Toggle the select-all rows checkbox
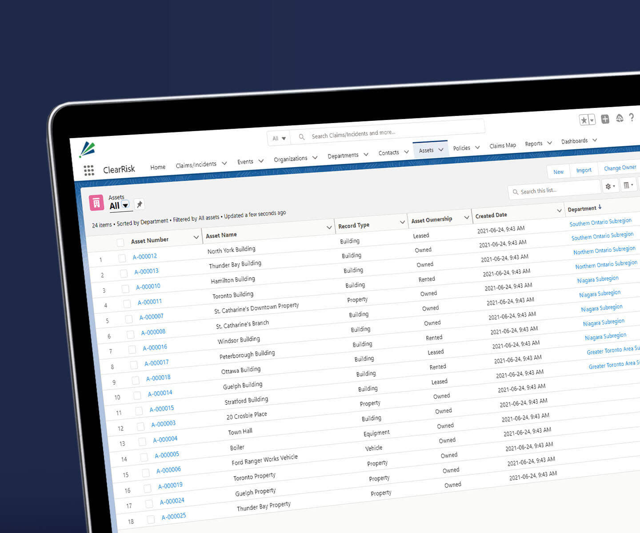 (x=120, y=243)
